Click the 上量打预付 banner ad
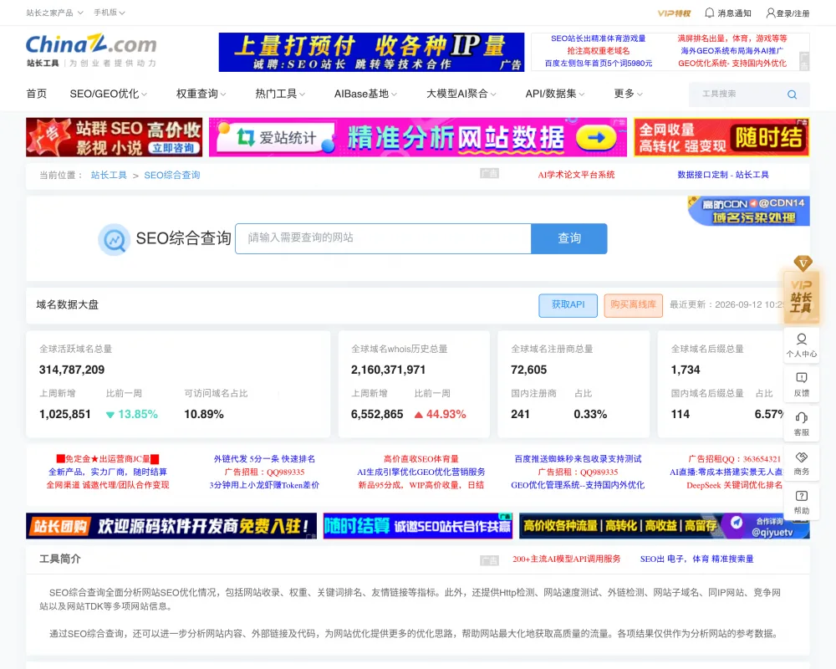 pos(371,53)
